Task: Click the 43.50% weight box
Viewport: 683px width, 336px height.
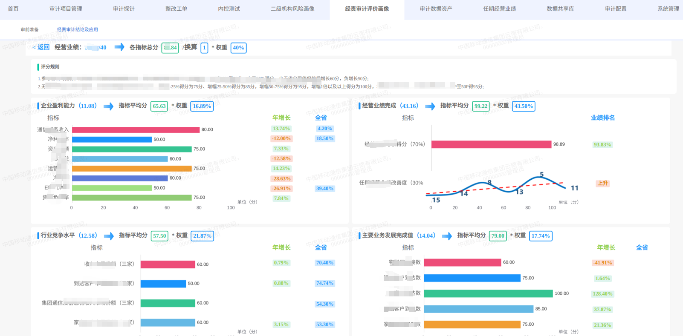Action: coord(523,106)
